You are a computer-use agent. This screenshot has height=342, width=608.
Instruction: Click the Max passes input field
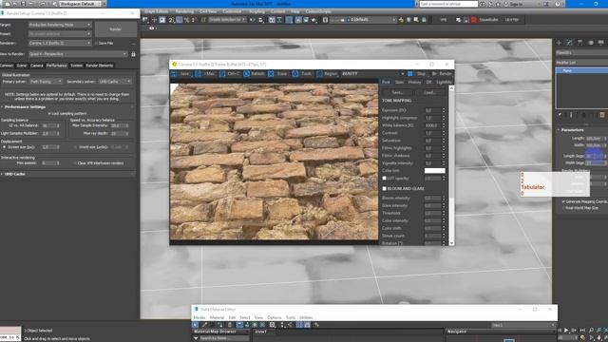point(48,163)
